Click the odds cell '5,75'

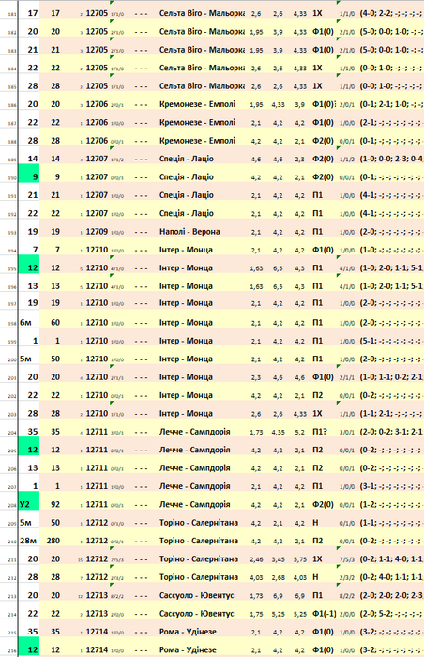pyautogui.click(x=300, y=559)
